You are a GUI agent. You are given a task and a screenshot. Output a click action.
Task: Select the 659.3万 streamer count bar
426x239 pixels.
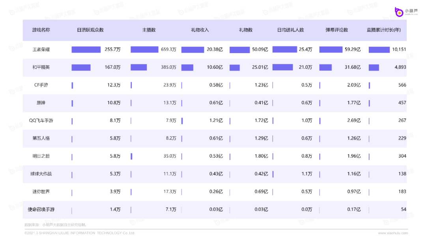tap(144, 50)
